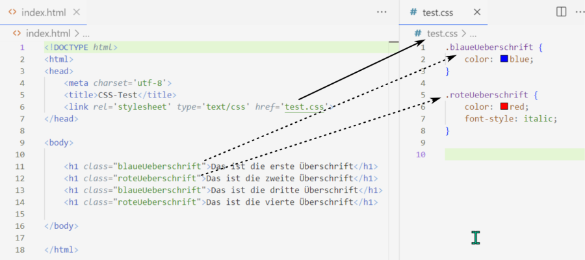Open more actions for the test.css group

pyautogui.click(x=577, y=12)
